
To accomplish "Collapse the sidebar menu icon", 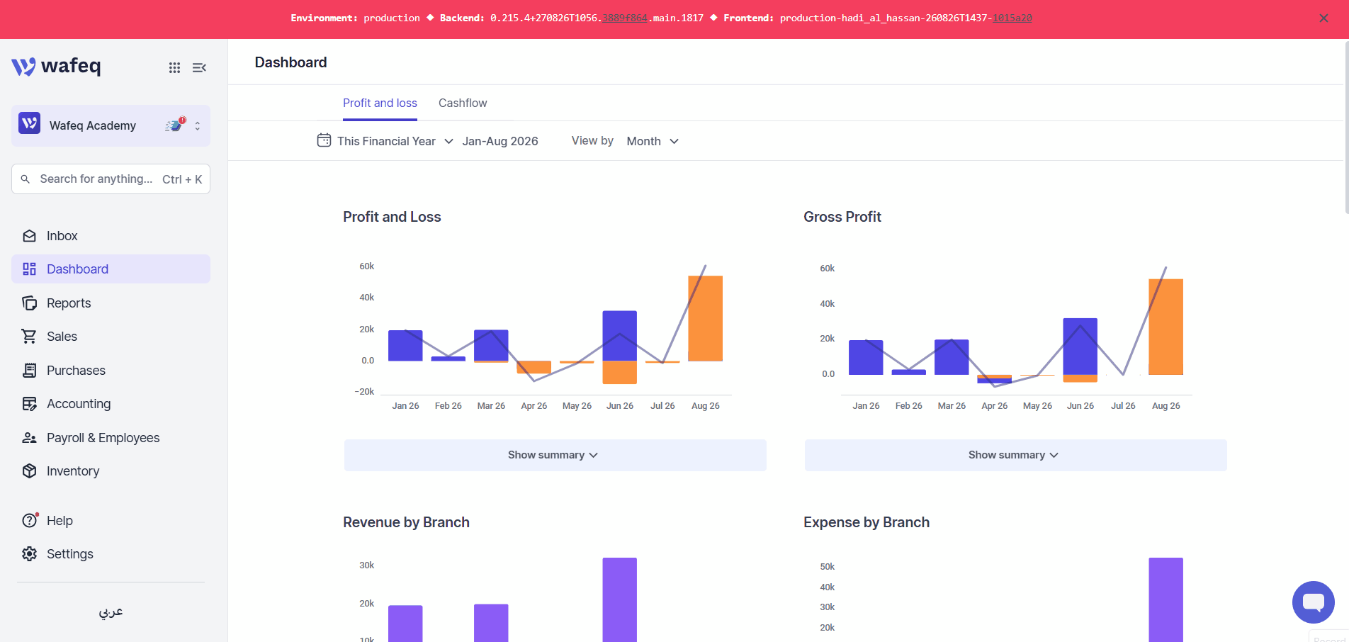I will (x=199, y=67).
